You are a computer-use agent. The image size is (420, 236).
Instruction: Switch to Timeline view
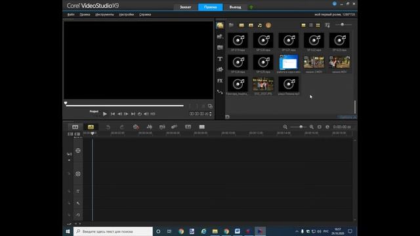point(91,127)
